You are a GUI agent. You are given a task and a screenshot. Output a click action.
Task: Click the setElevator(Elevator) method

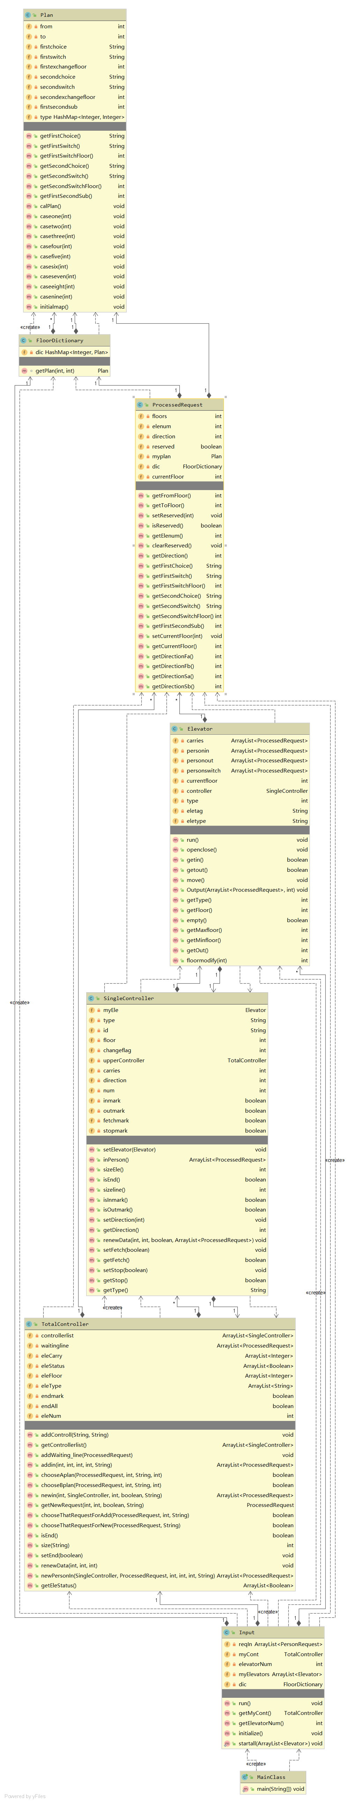tap(177, 1149)
